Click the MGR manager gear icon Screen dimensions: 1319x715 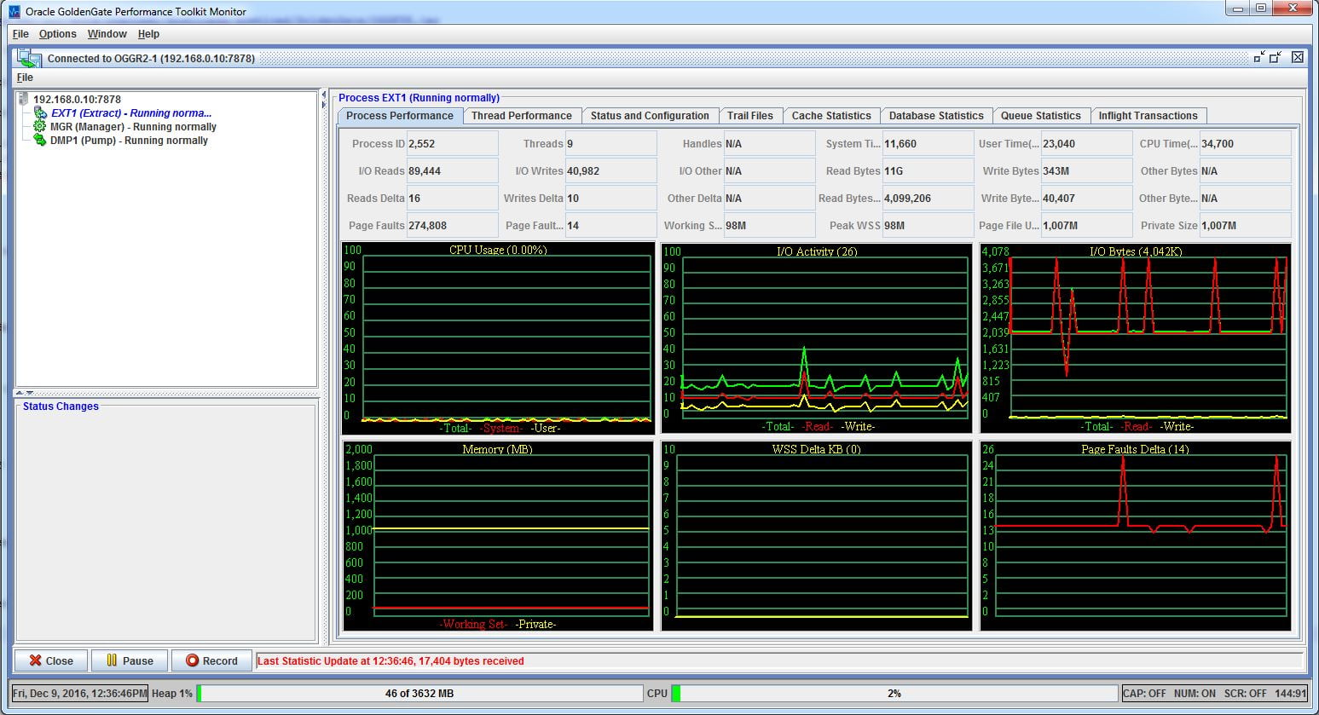click(39, 126)
